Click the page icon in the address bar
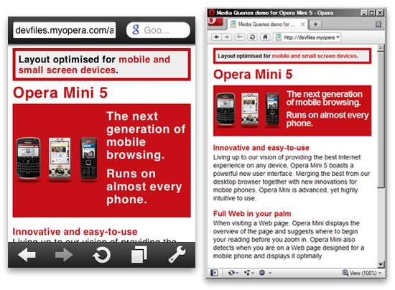This screenshot has height=290, width=395. [279, 37]
